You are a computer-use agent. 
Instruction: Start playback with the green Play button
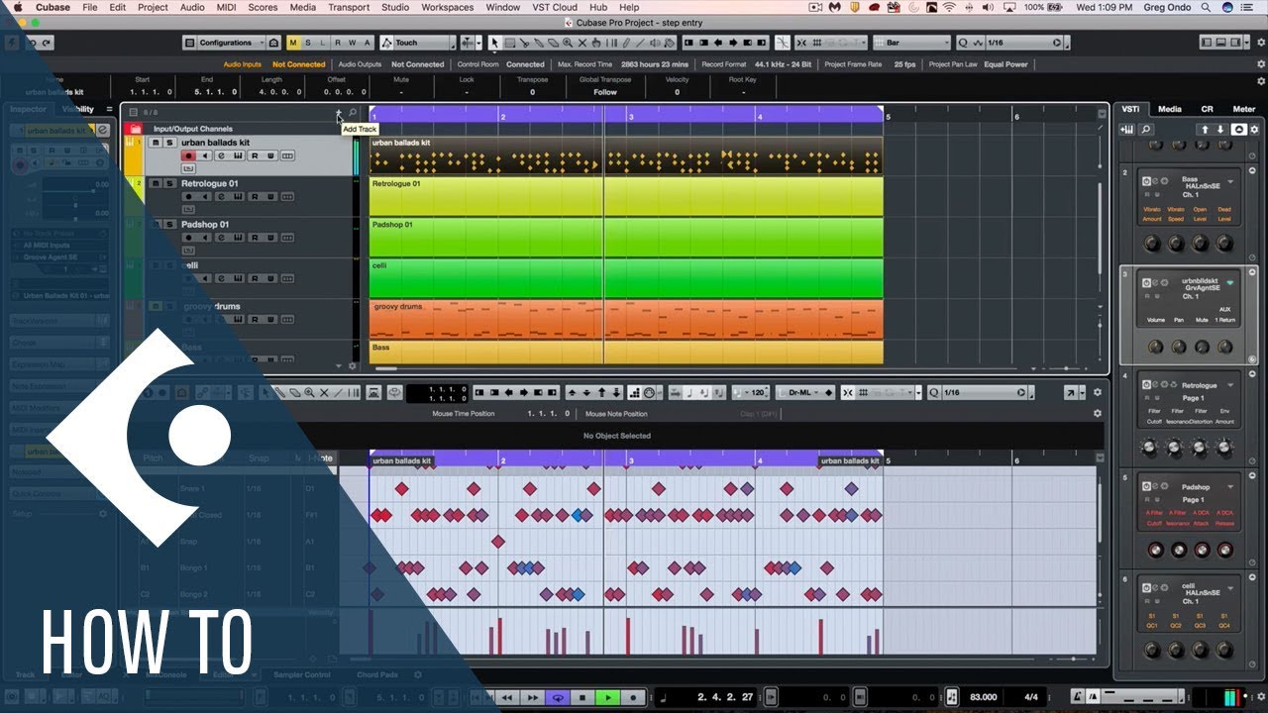click(x=607, y=698)
